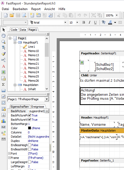Open the Bearbeiten menu
124x170 pixels.
click(x=20, y=9)
